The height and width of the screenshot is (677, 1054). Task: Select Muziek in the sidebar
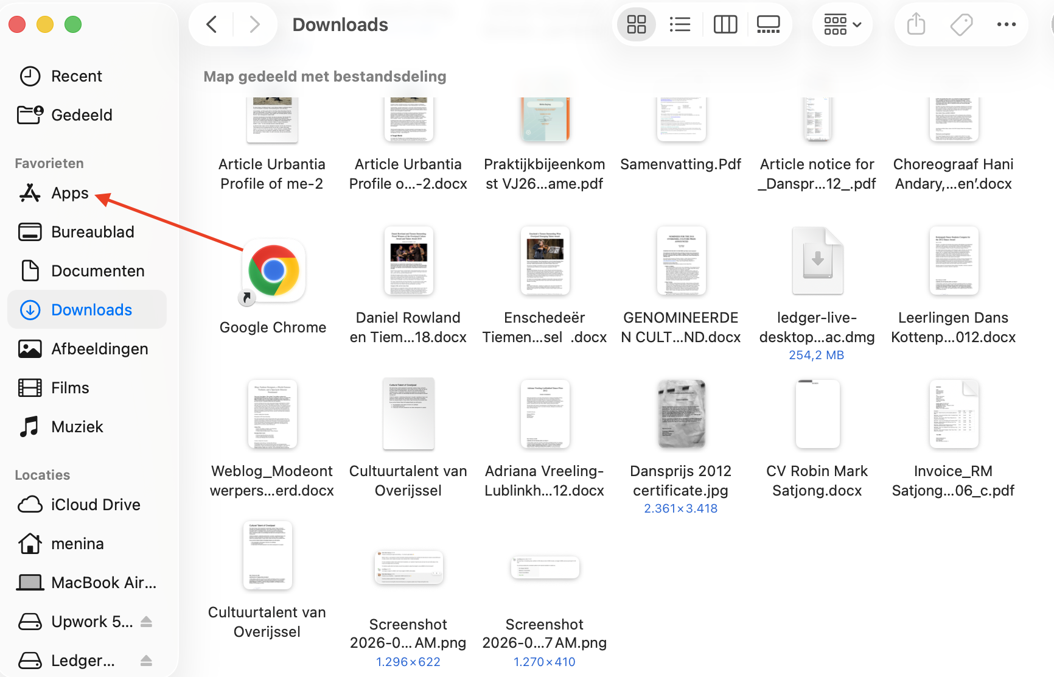(x=77, y=426)
